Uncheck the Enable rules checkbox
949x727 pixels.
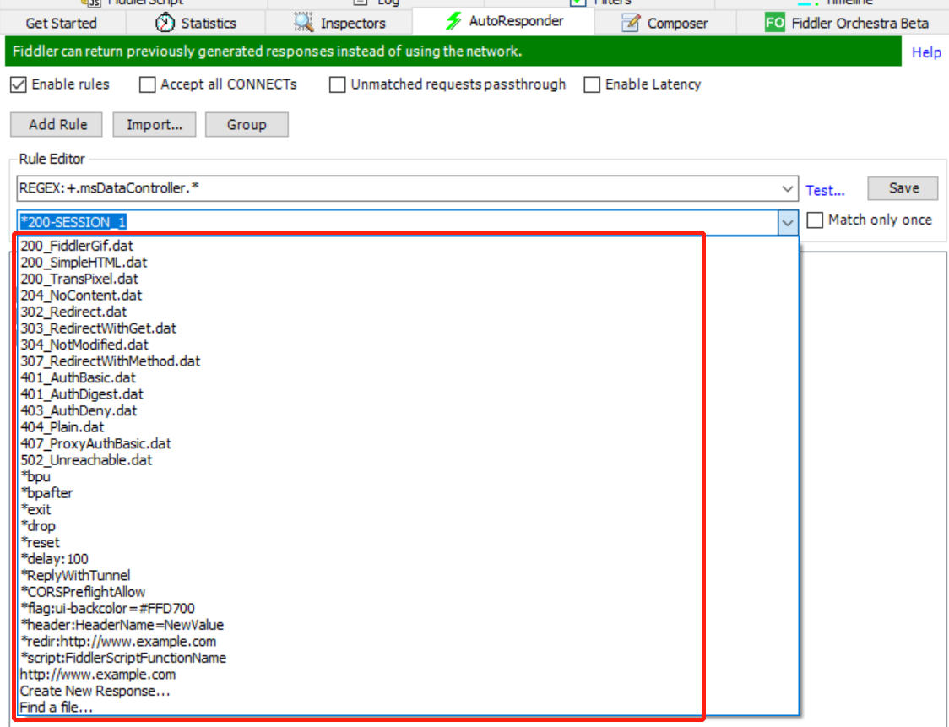click(19, 84)
